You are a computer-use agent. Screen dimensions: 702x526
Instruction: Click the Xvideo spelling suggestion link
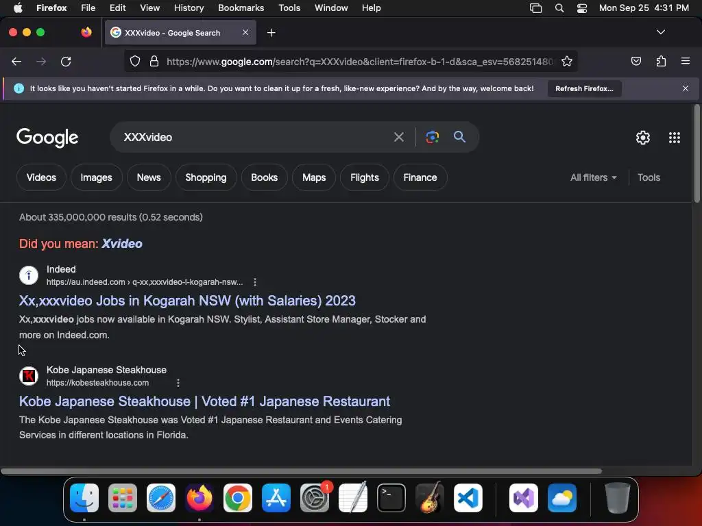point(122,244)
